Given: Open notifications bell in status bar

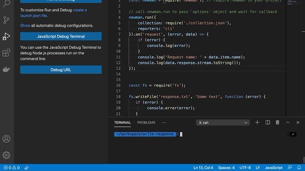Looking at the screenshot, I should 299,168.
